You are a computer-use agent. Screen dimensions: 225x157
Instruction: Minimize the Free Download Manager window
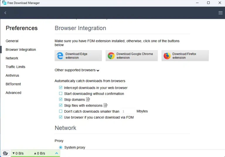pos(197,3)
